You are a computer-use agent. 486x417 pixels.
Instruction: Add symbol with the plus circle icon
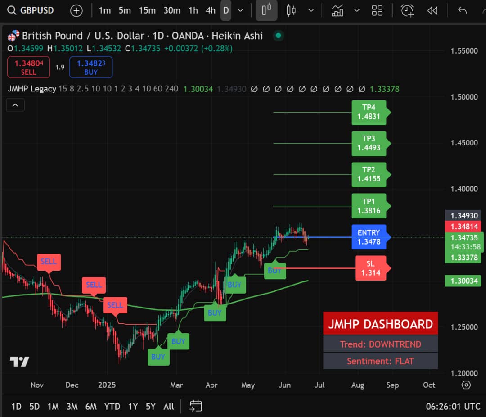point(76,10)
